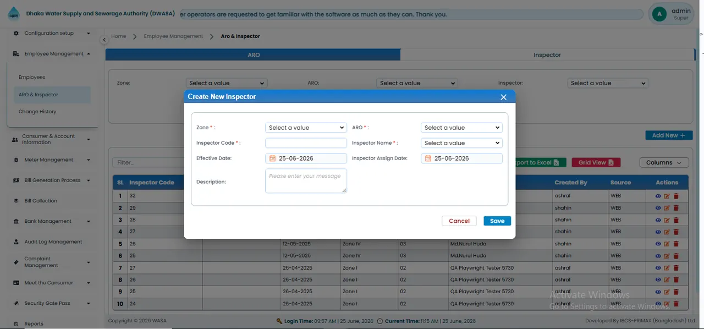Image resolution: width=704 pixels, height=329 pixels.
Task: Close the Create New Inspector dialog
Action: point(503,97)
